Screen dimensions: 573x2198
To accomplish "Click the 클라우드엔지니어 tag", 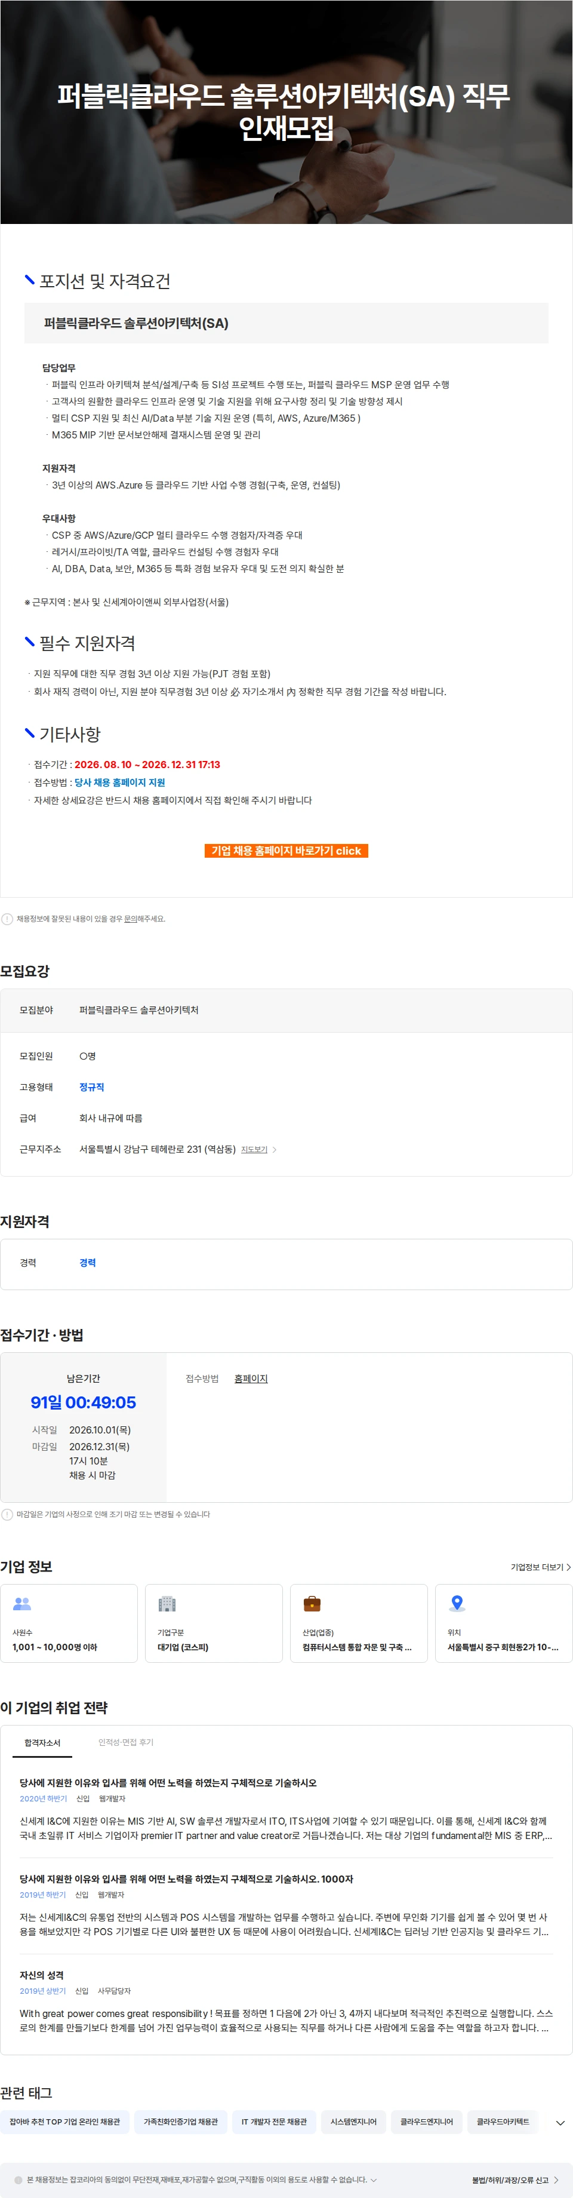I will click(x=427, y=2122).
